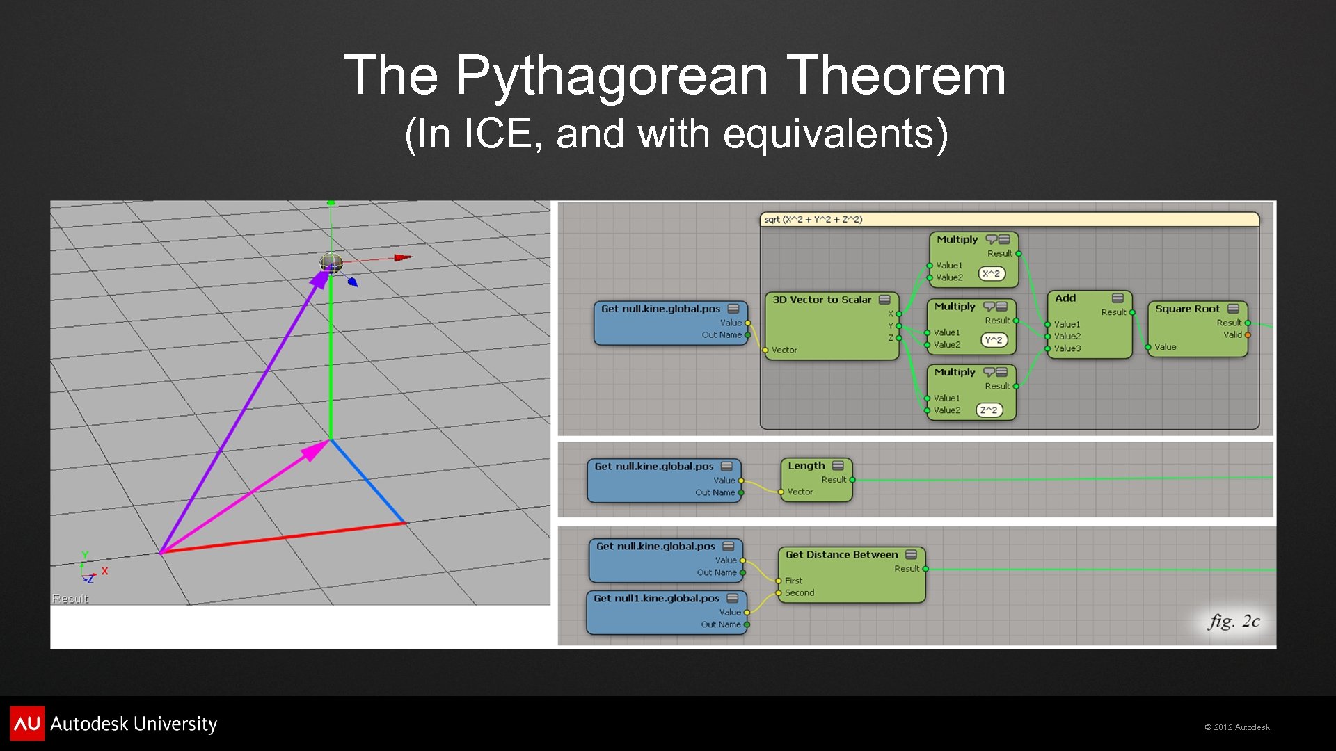Viewport: 1336px width, 751px height.
Task: Toggle the orange Valid output port on Square Root
Action: point(1248,334)
